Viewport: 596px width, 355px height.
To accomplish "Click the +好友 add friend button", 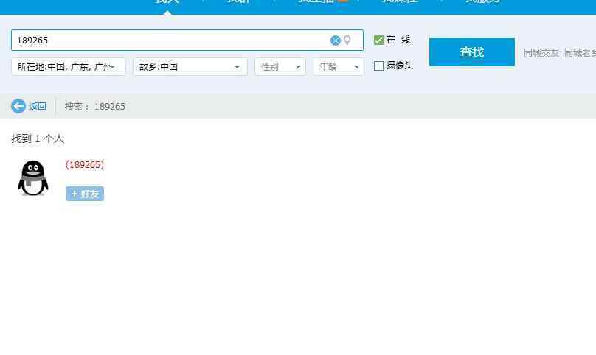I will (85, 194).
